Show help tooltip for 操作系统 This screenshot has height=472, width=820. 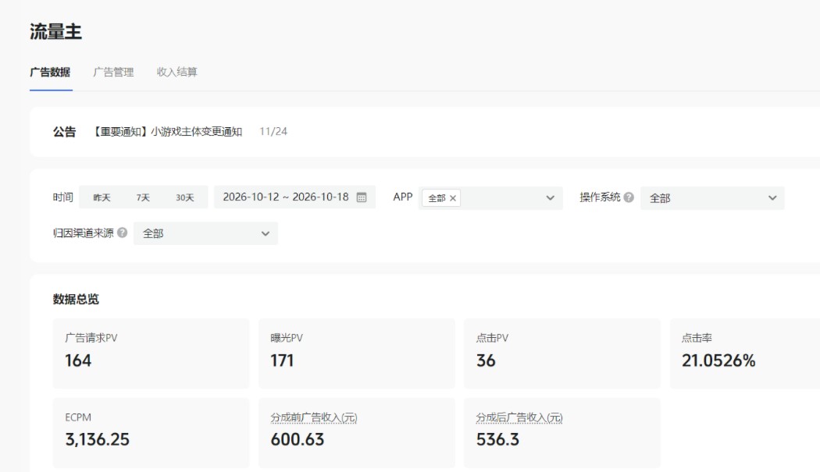coord(629,197)
